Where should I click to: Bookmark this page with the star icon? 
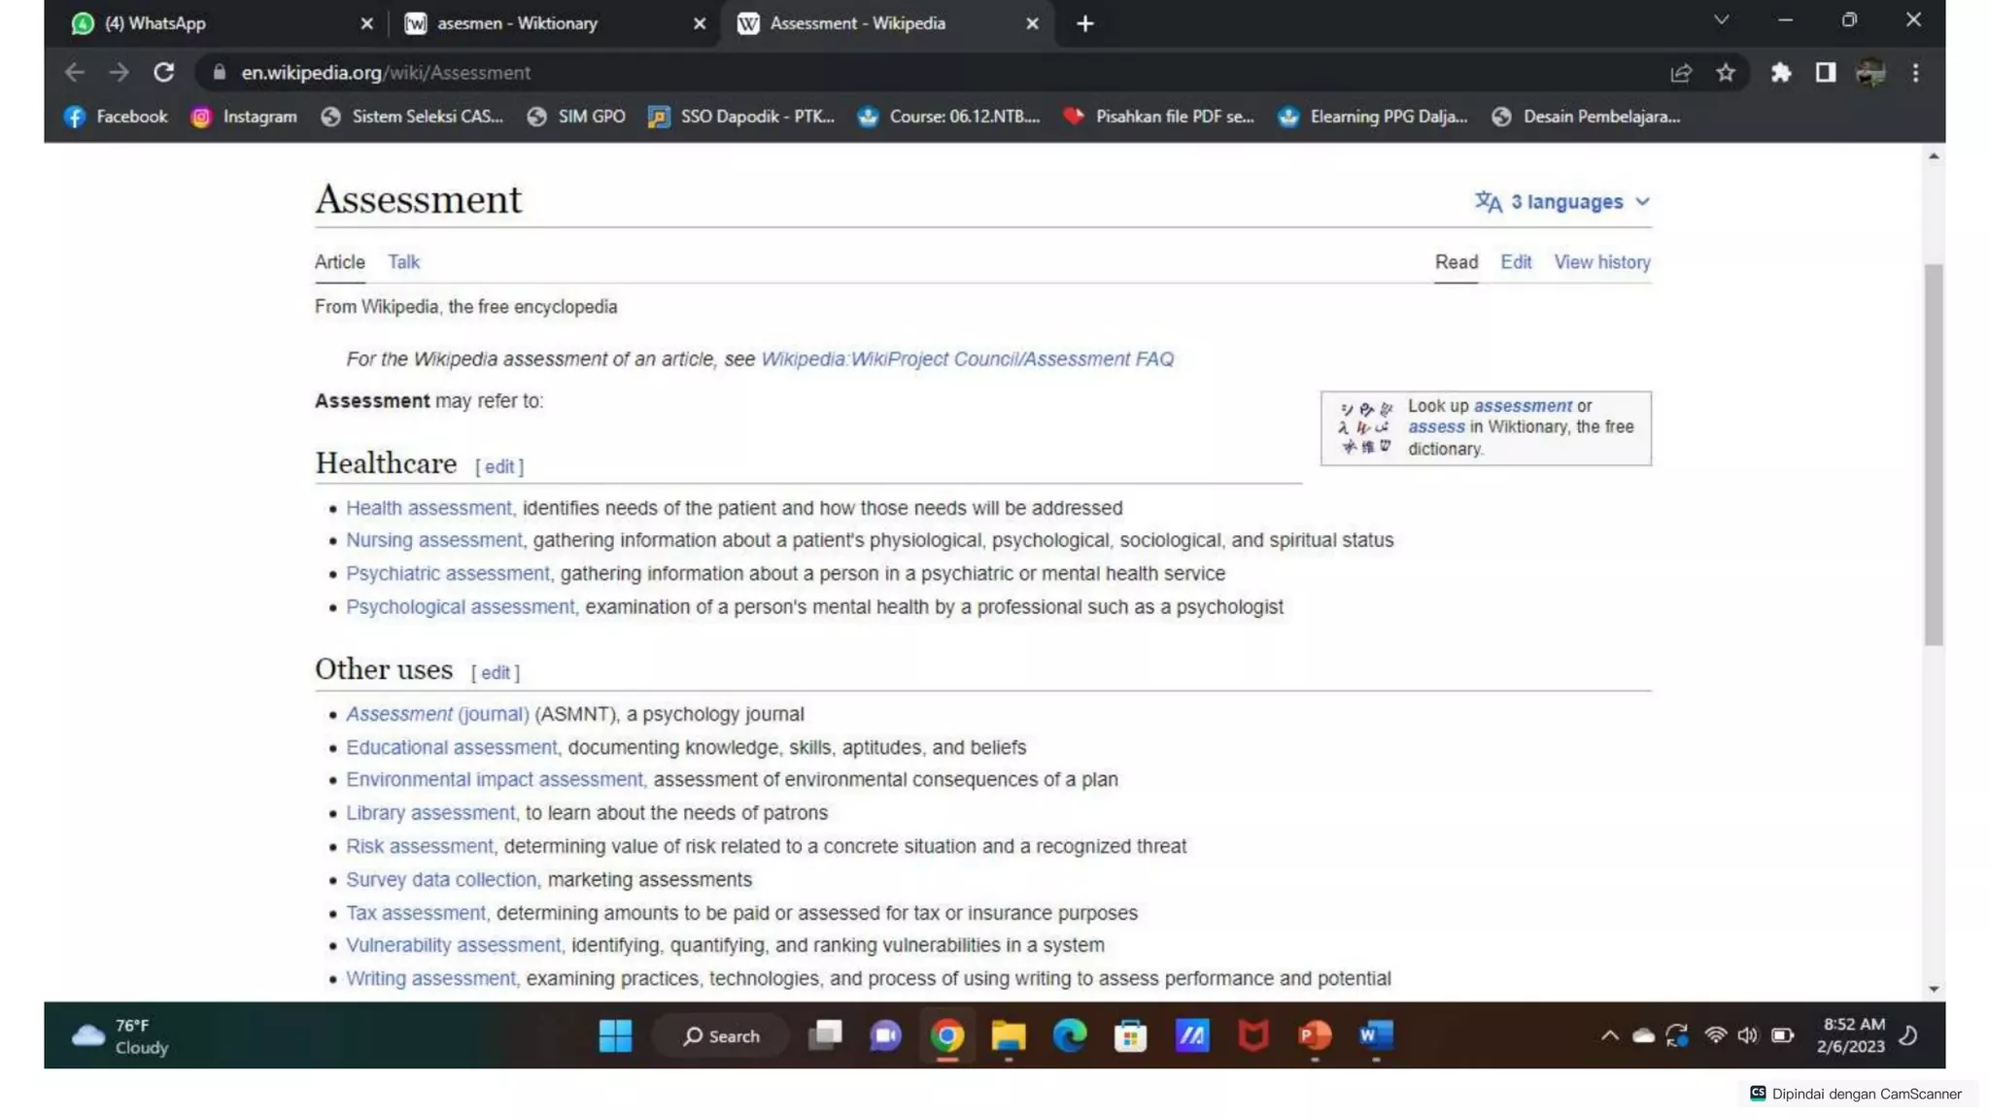[x=1726, y=73]
